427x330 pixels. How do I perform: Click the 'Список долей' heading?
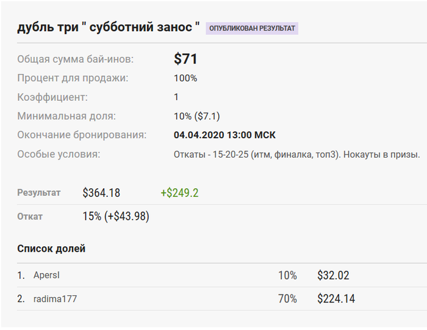51,249
